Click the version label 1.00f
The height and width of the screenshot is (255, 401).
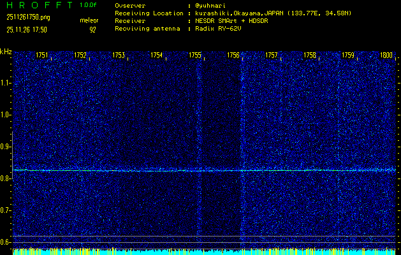[x=88, y=5]
